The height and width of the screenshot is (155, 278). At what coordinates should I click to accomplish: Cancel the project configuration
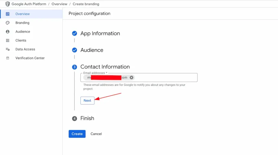coord(96,134)
